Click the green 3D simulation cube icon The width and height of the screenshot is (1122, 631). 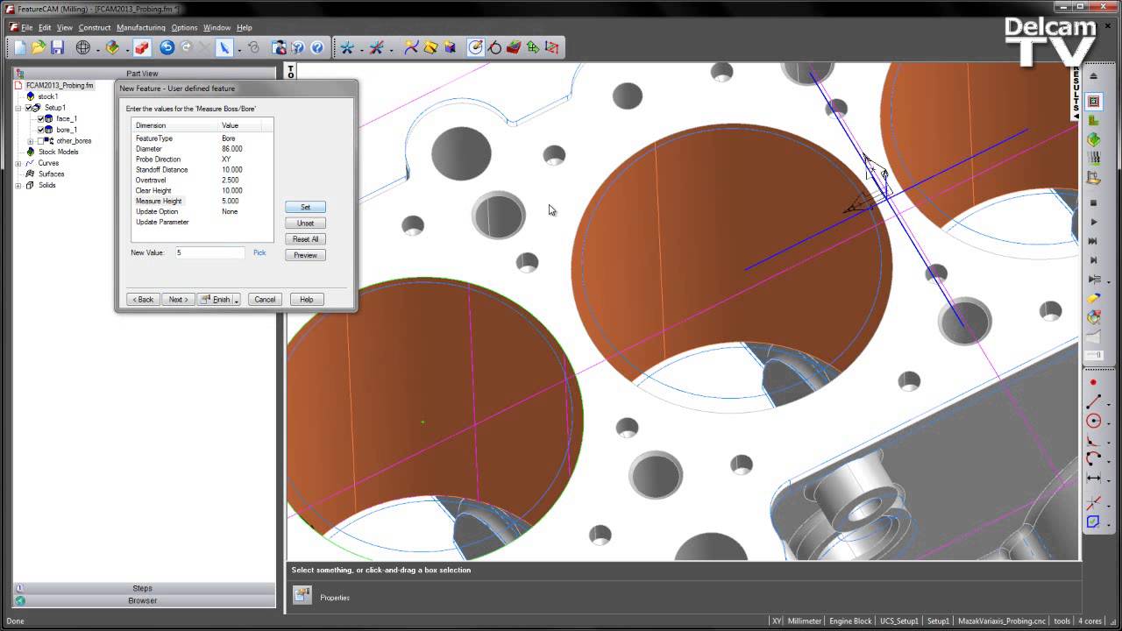(x=1093, y=139)
